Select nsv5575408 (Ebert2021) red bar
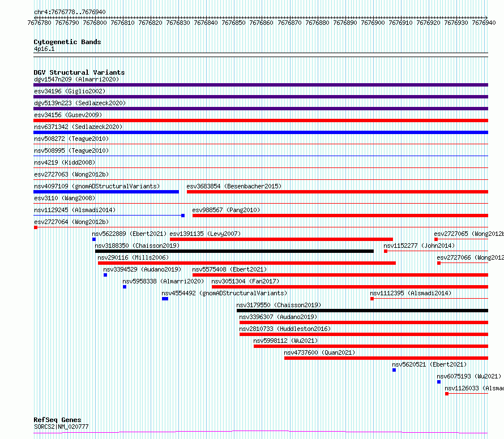 [340, 275]
